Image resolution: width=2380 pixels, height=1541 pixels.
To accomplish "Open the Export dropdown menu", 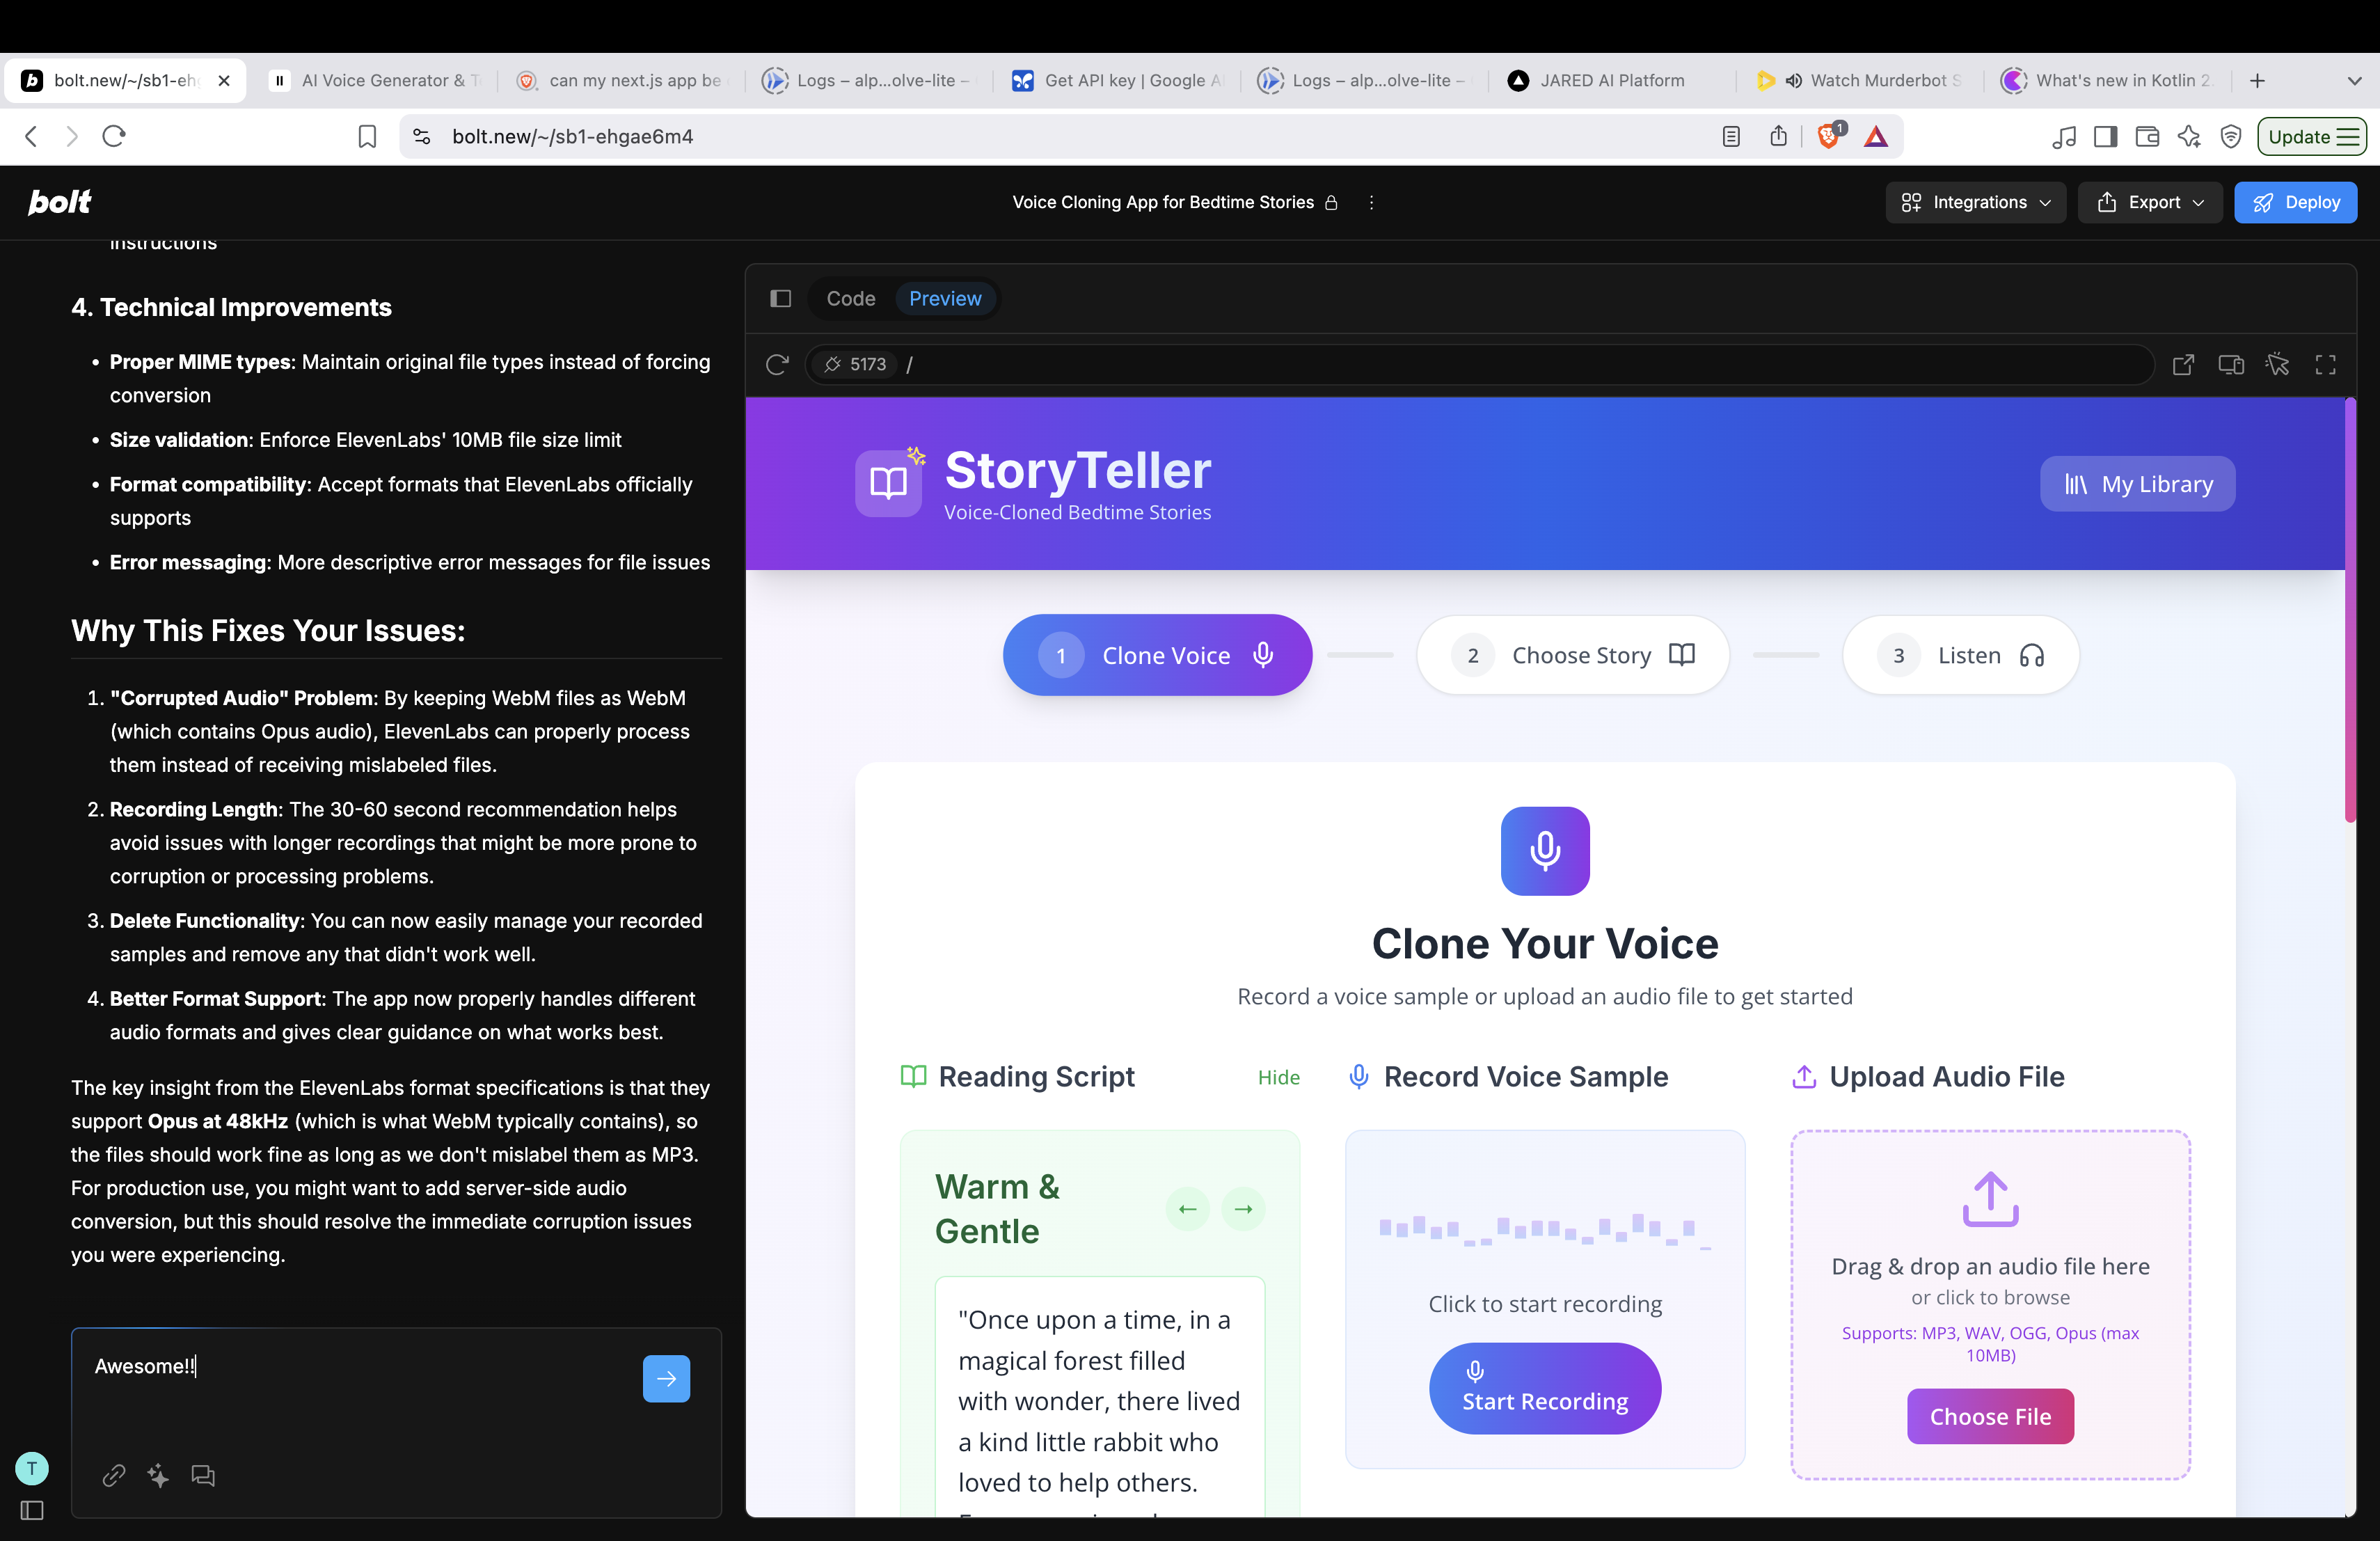I will (x=2149, y=202).
